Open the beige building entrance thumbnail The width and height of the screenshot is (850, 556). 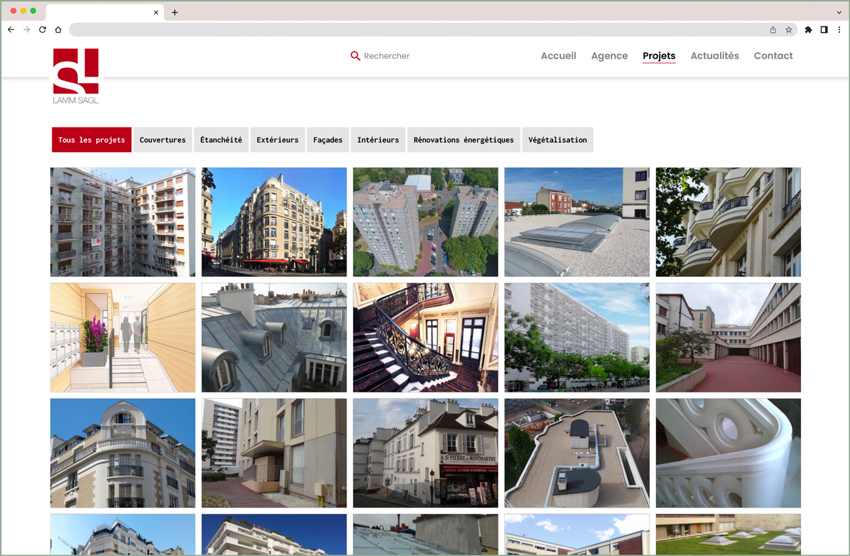coord(274,453)
